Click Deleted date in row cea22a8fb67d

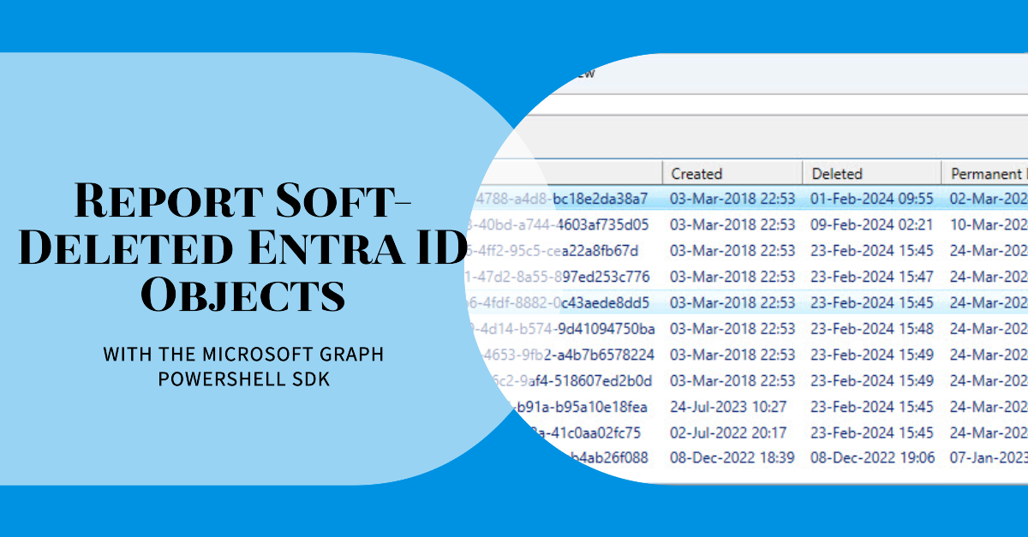[x=872, y=251]
